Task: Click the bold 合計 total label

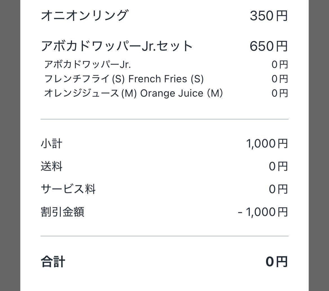Action: [53, 262]
